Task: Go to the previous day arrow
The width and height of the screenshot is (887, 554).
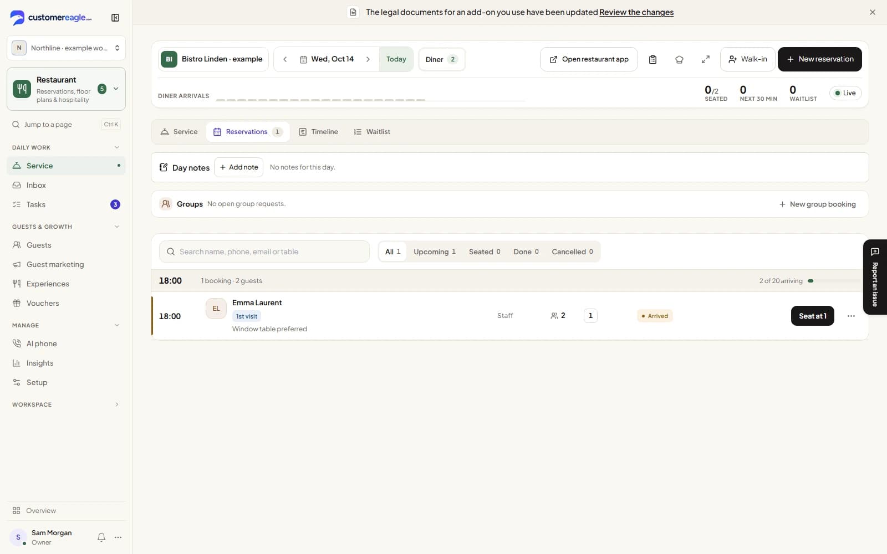Action: (x=285, y=59)
